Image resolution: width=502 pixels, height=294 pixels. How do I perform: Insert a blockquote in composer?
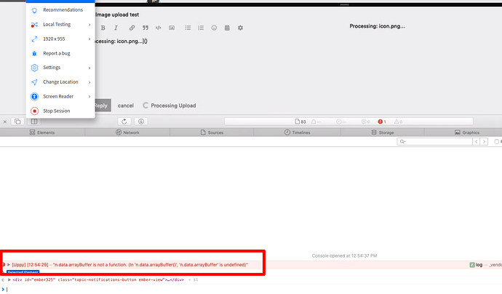(x=146, y=28)
